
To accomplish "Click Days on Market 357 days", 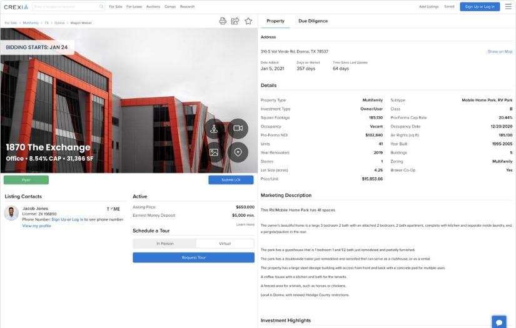I will click(x=306, y=69).
